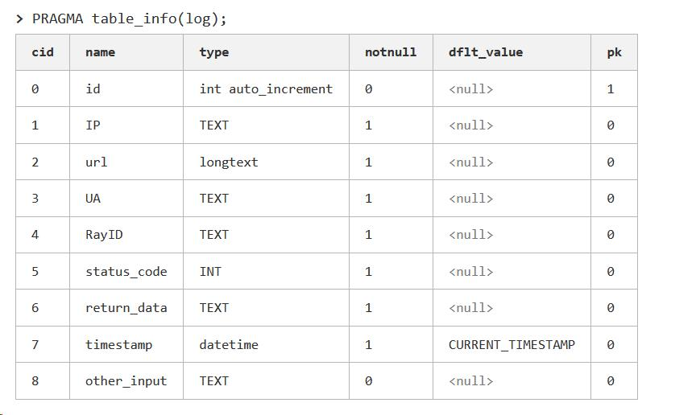Click the 'name' column header
Image resolution: width=696 pixels, height=415 pixels.
(100, 52)
